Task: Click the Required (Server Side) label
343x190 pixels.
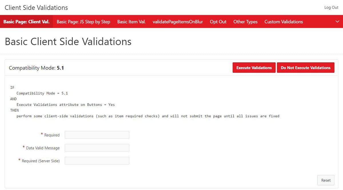Action: (x=41, y=161)
